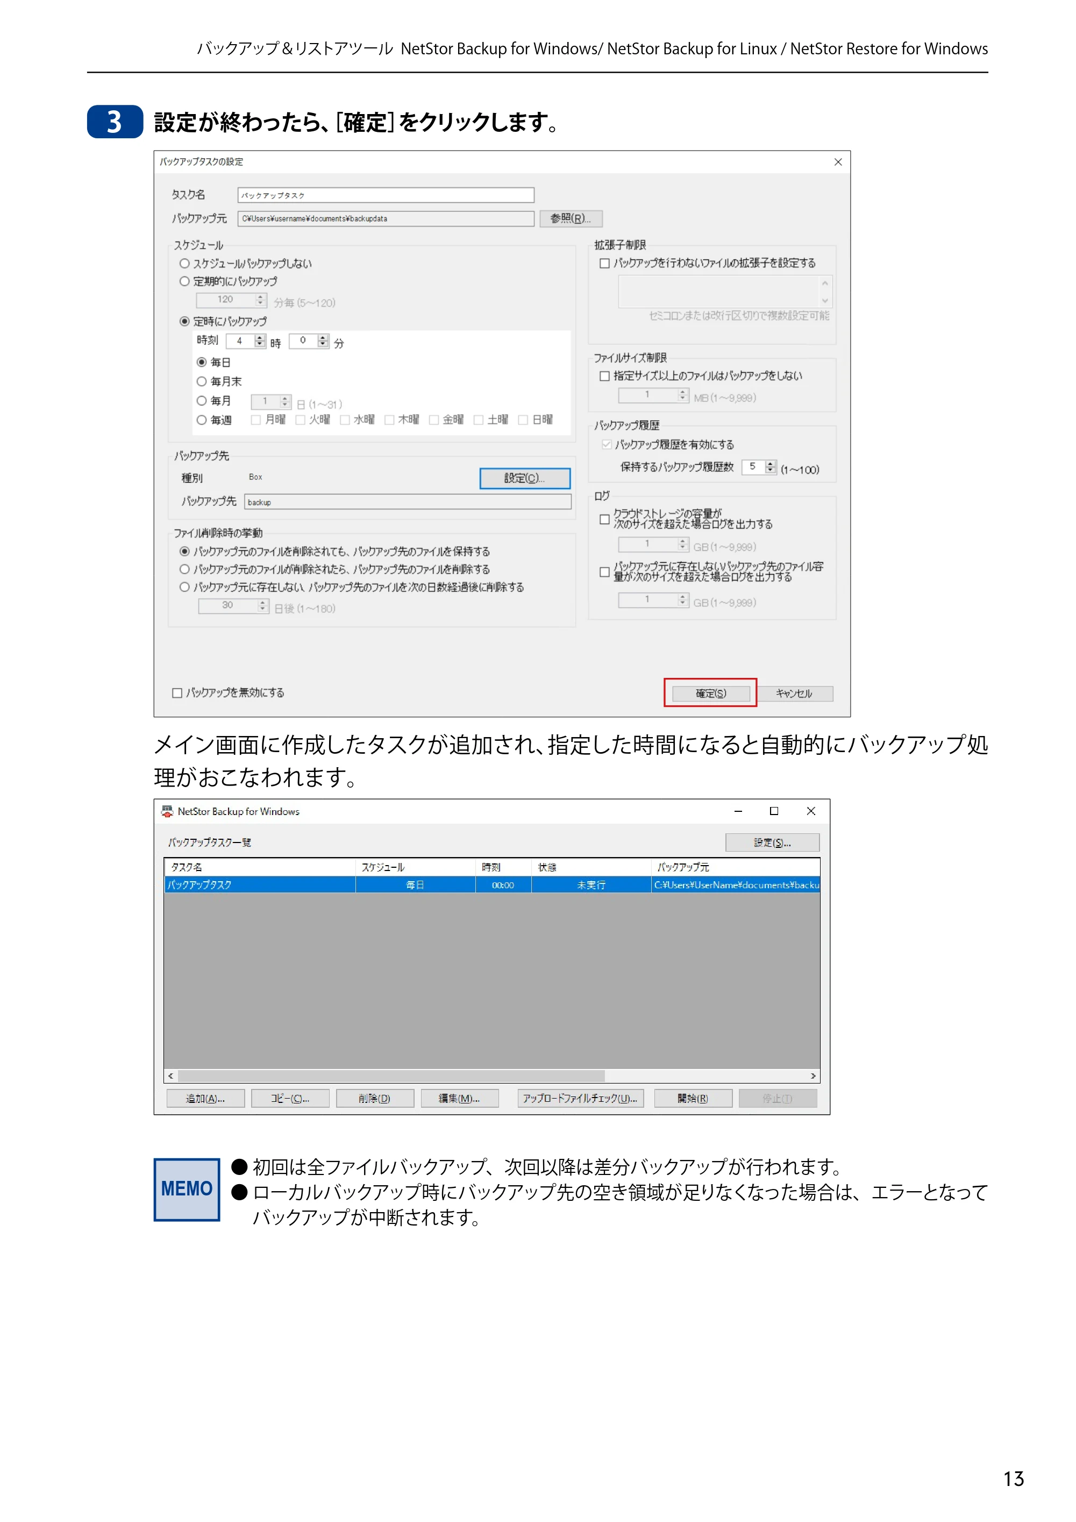1076x1522 pixels.
Task: Click the NetStor Backup app icon
Action: [167, 811]
